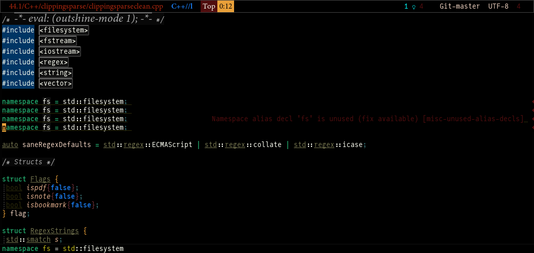The height and width of the screenshot is (253, 534).
Task: Click the cyan 1 count in mode line
Action: click(406, 7)
